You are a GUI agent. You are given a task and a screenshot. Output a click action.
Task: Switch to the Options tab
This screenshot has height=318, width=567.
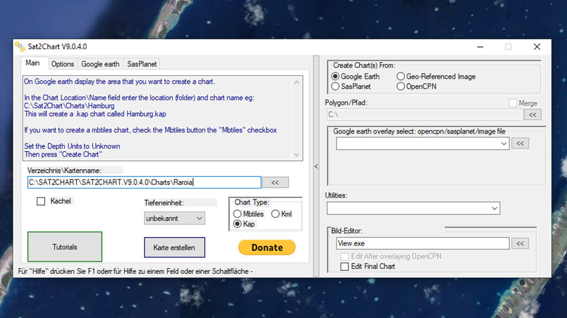pyautogui.click(x=62, y=64)
